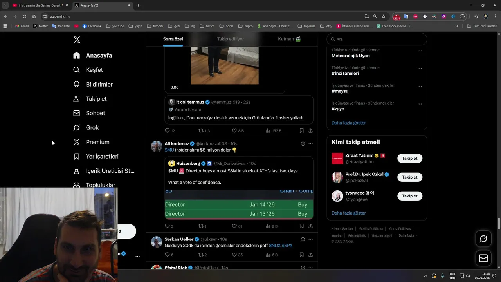
Task: Click the Ara search field
Action: click(x=377, y=39)
